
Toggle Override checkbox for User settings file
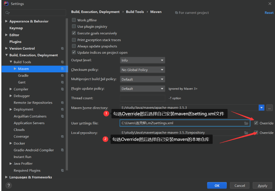click(256, 123)
